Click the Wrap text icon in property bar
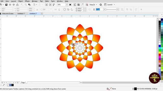 point(122,10)
